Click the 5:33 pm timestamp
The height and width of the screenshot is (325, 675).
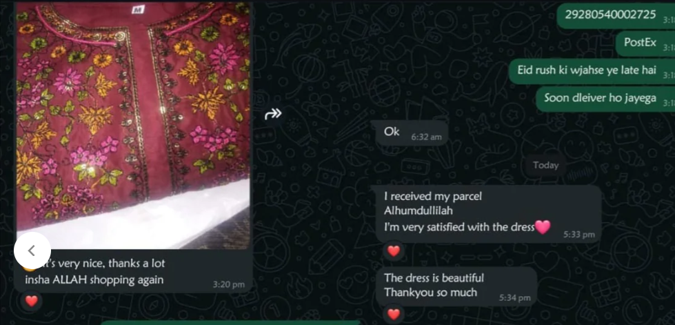(x=579, y=235)
